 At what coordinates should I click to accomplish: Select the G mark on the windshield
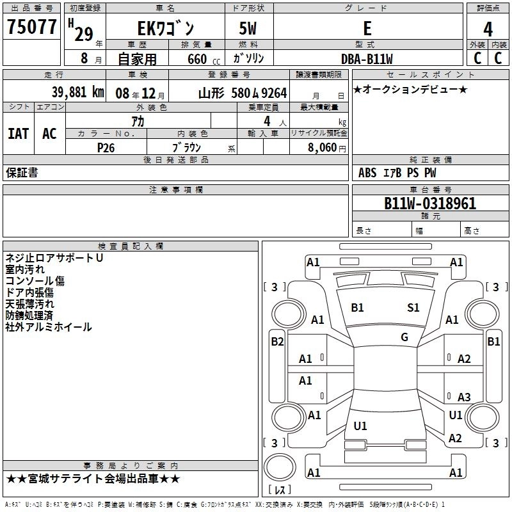(404, 337)
